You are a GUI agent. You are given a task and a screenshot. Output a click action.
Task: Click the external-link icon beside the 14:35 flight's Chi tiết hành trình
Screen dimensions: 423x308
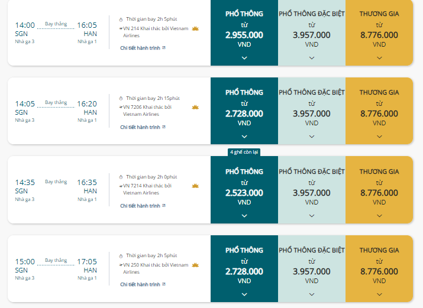pos(164,206)
